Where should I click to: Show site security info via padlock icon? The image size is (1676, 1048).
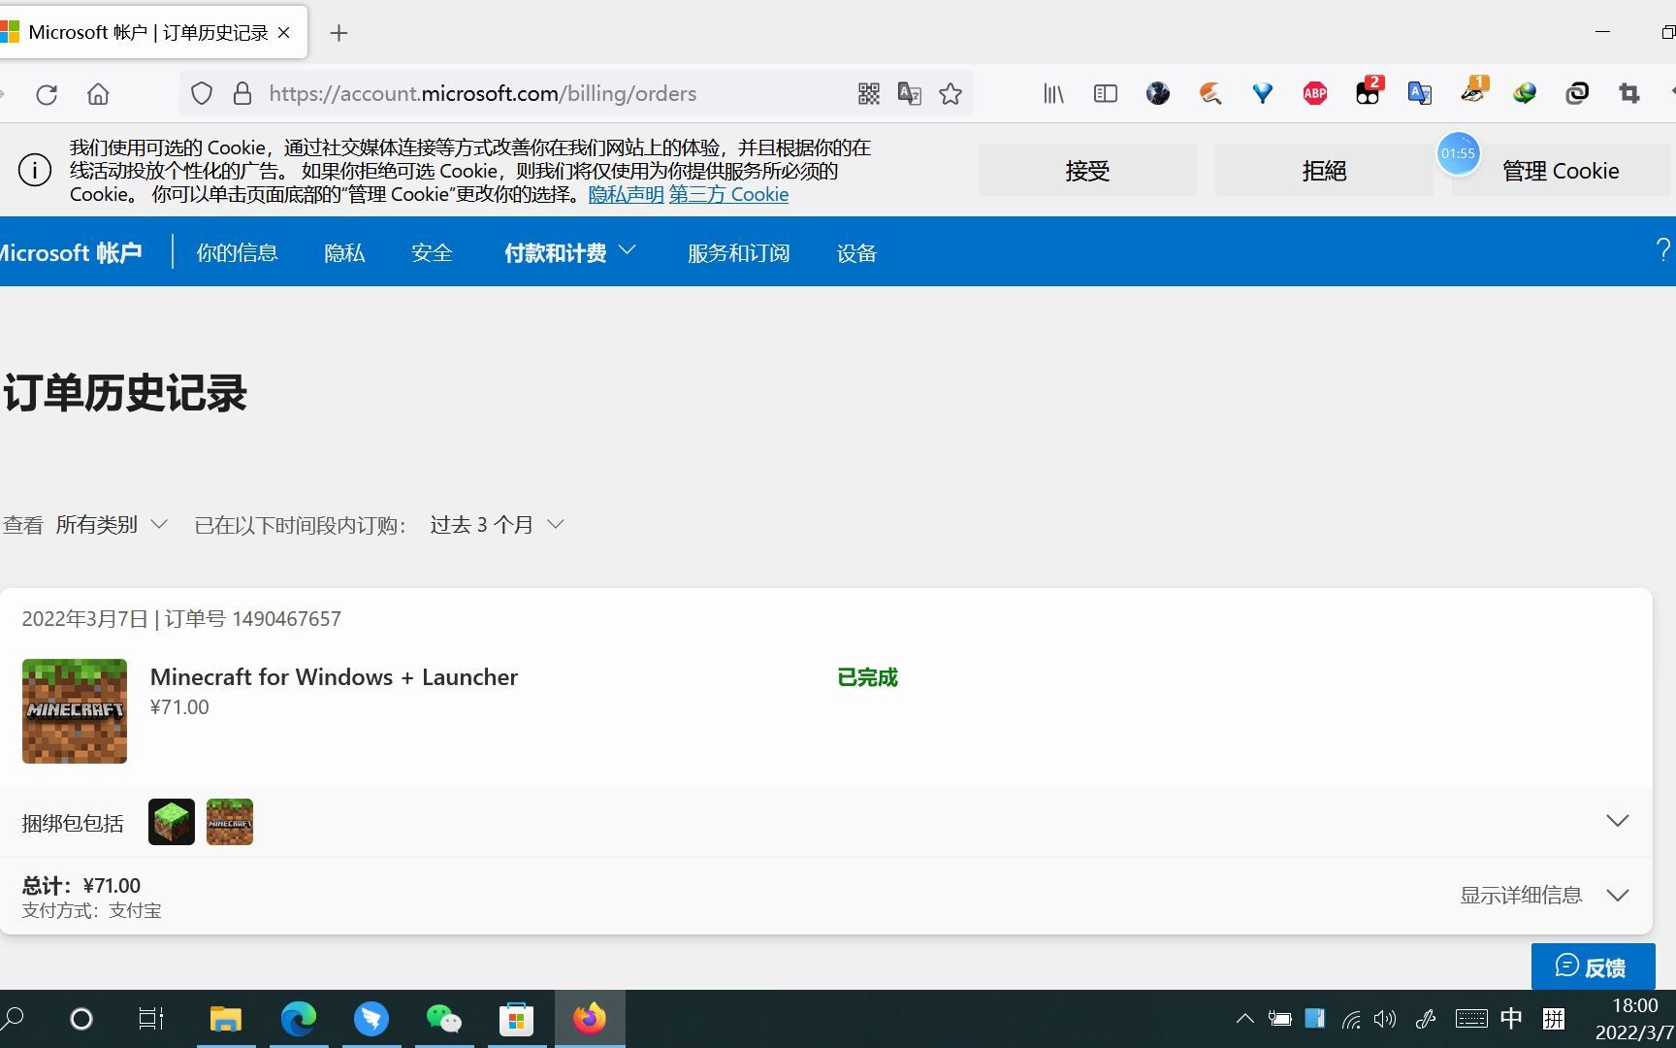coord(242,94)
